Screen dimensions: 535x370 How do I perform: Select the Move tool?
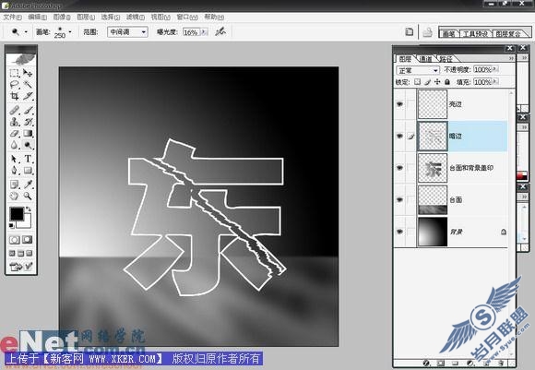(x=28, y=73)
